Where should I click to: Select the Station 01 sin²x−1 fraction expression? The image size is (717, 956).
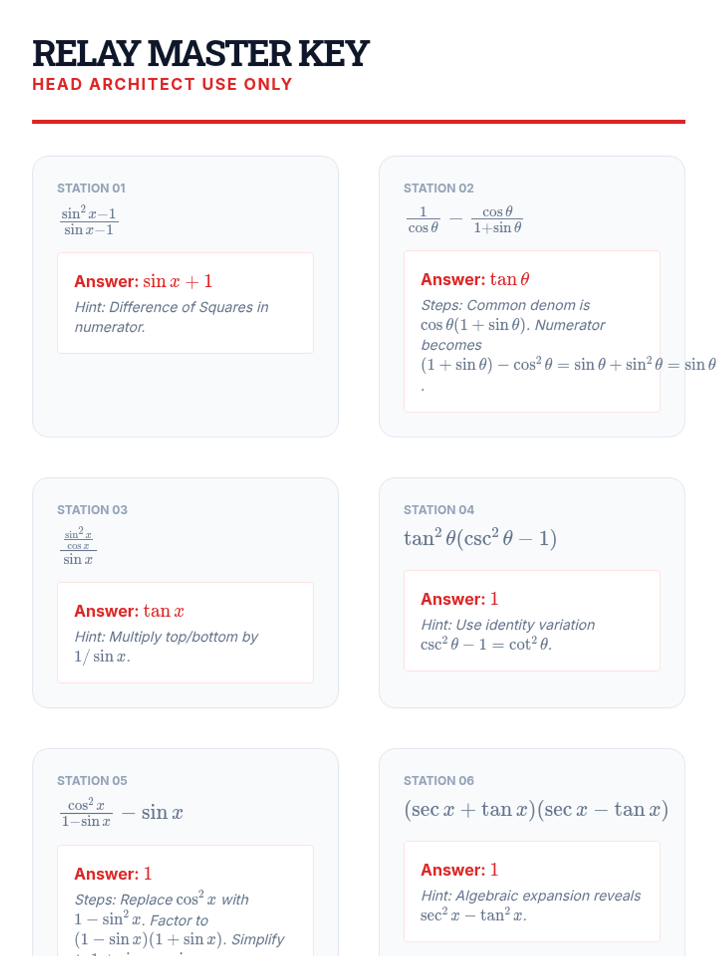coord(89,221)
